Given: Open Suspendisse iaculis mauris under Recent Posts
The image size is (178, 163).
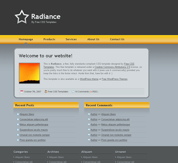Looking at the screenshot, I should [34, 130].
